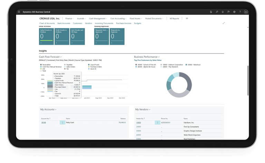Viewport: 265px width, 163px height.
Task: Click arrow on Failed Emails in Outbox tile
Action: click(x=41, y=43)
